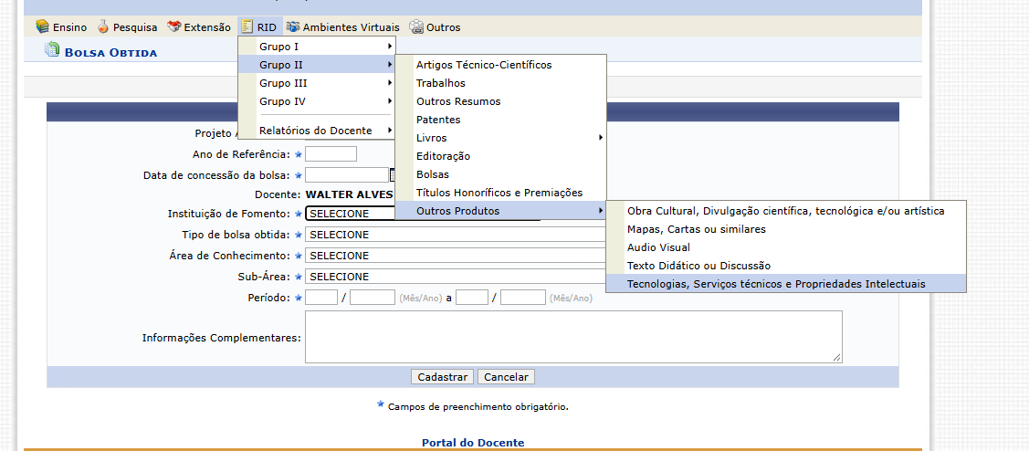
Task: Select Tecnologias, Serviços técnicos e Propriedades Intelectuais
Action: click(x=785, y=284)
